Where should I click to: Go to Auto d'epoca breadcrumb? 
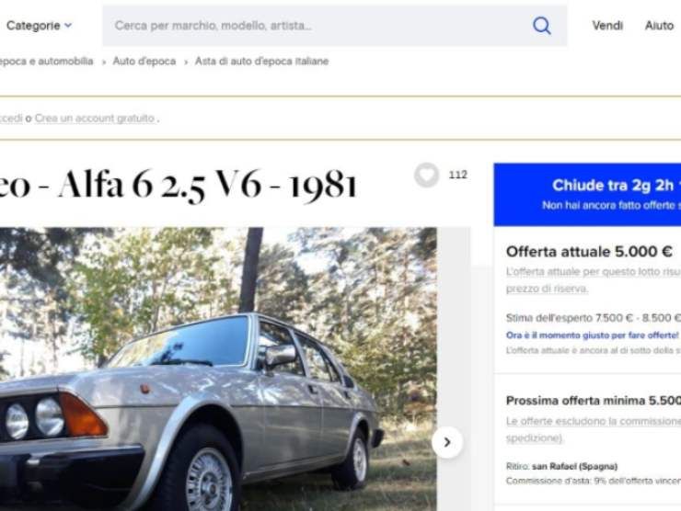144,62
